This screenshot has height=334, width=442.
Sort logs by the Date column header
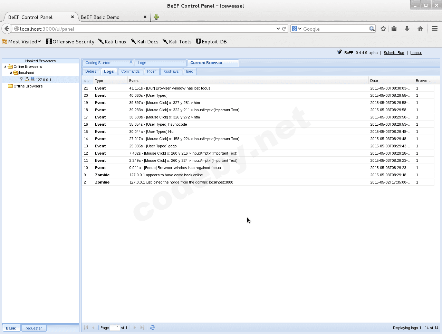[x=391, y=81]
